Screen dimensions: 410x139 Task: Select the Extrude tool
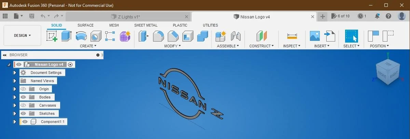coord(66,36)
